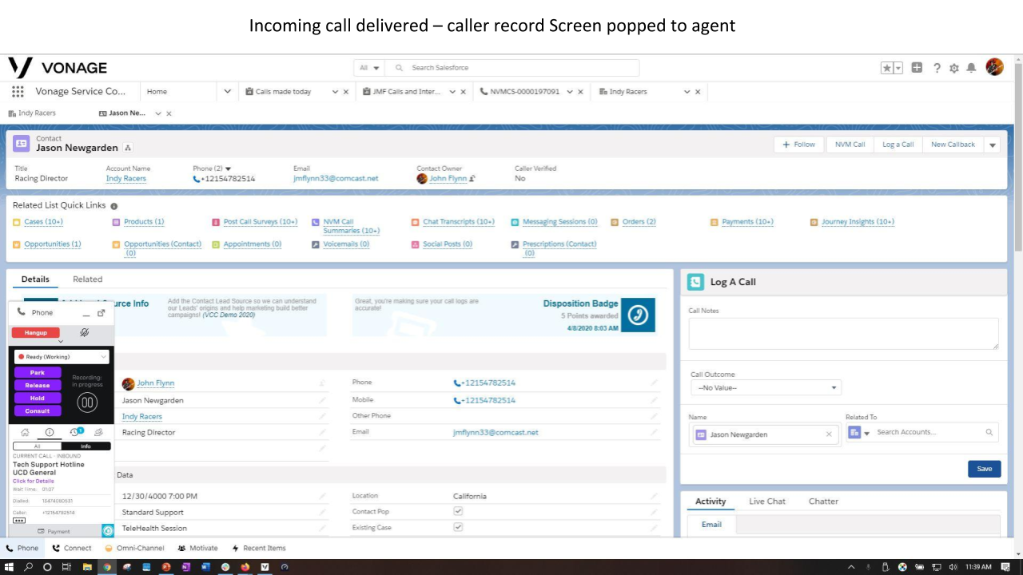Open the user profile avatar

(994, 67)
